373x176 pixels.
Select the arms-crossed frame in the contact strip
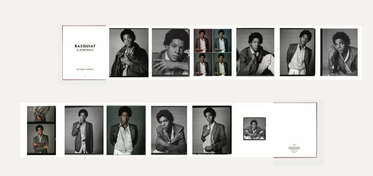[41, 139]
